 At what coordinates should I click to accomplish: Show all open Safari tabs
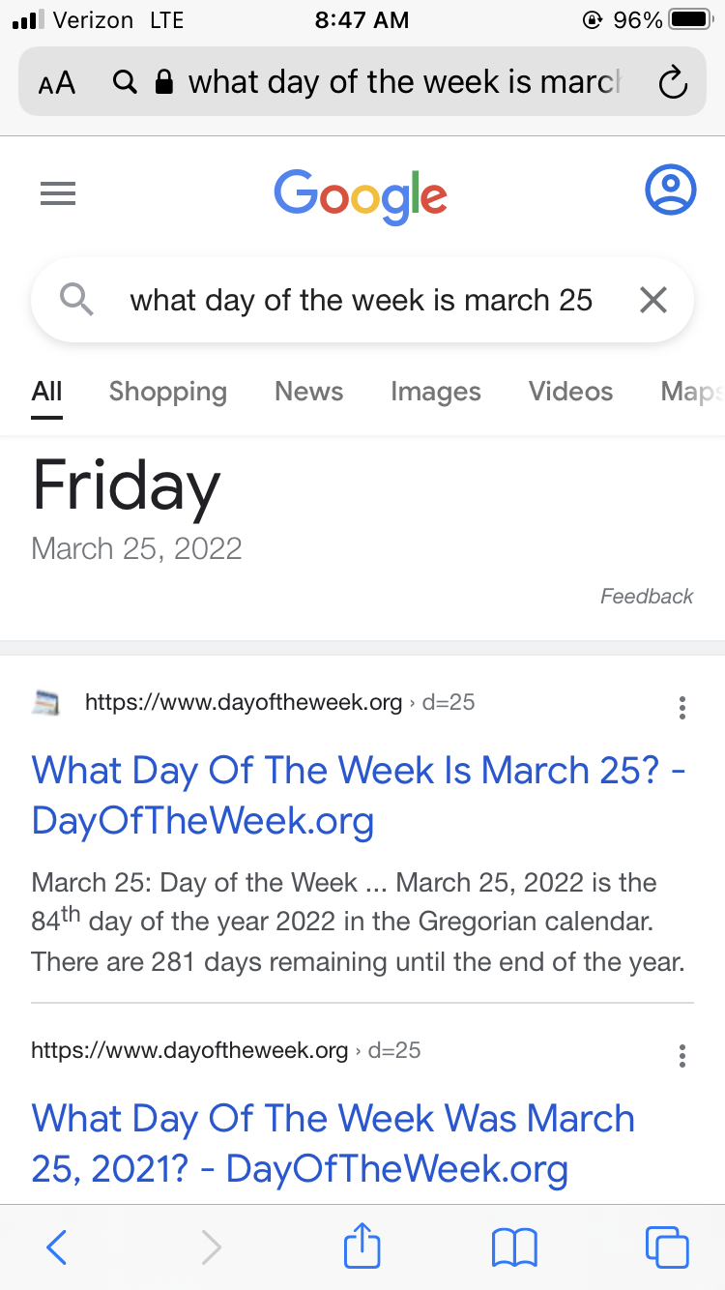(x=667, y=1247)
